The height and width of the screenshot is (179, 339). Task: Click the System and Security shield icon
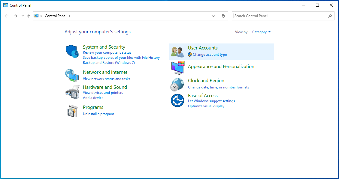(x=72, y=51)
